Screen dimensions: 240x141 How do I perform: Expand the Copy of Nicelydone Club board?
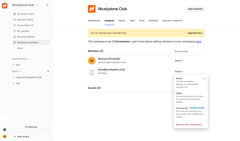[13, 77]
